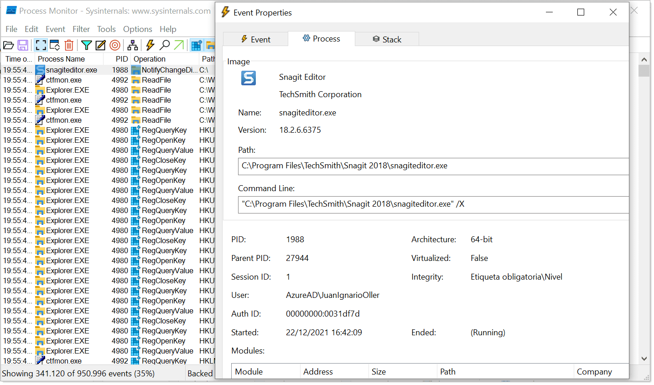Click the Command Line field
The width and height of the screenshot is (654, 385).
(433, 204)
